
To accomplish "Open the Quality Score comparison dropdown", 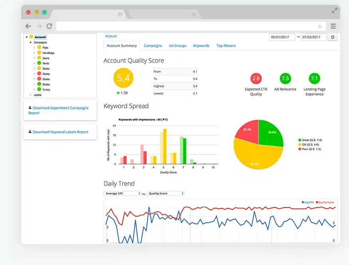I will [165, 194].
